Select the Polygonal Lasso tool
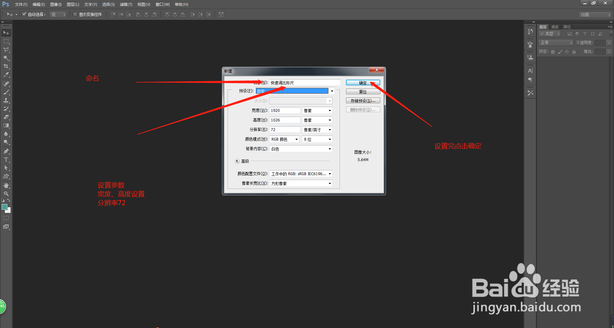The width and height of the screenshot is (614, 328). (6, 50)
